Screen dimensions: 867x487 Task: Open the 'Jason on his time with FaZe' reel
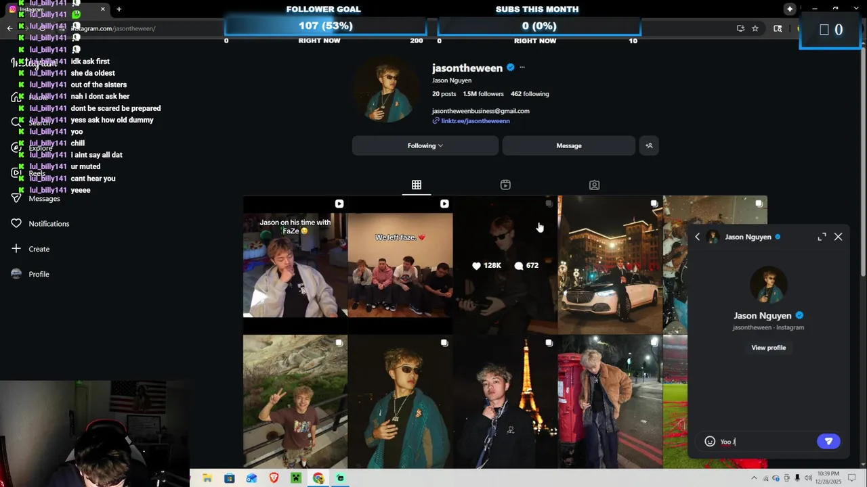coord(295,264)
